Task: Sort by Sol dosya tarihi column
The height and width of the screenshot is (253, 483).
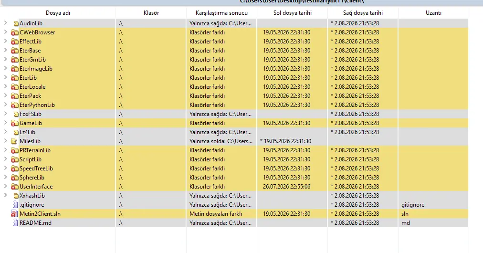Action: coord(292,13)
